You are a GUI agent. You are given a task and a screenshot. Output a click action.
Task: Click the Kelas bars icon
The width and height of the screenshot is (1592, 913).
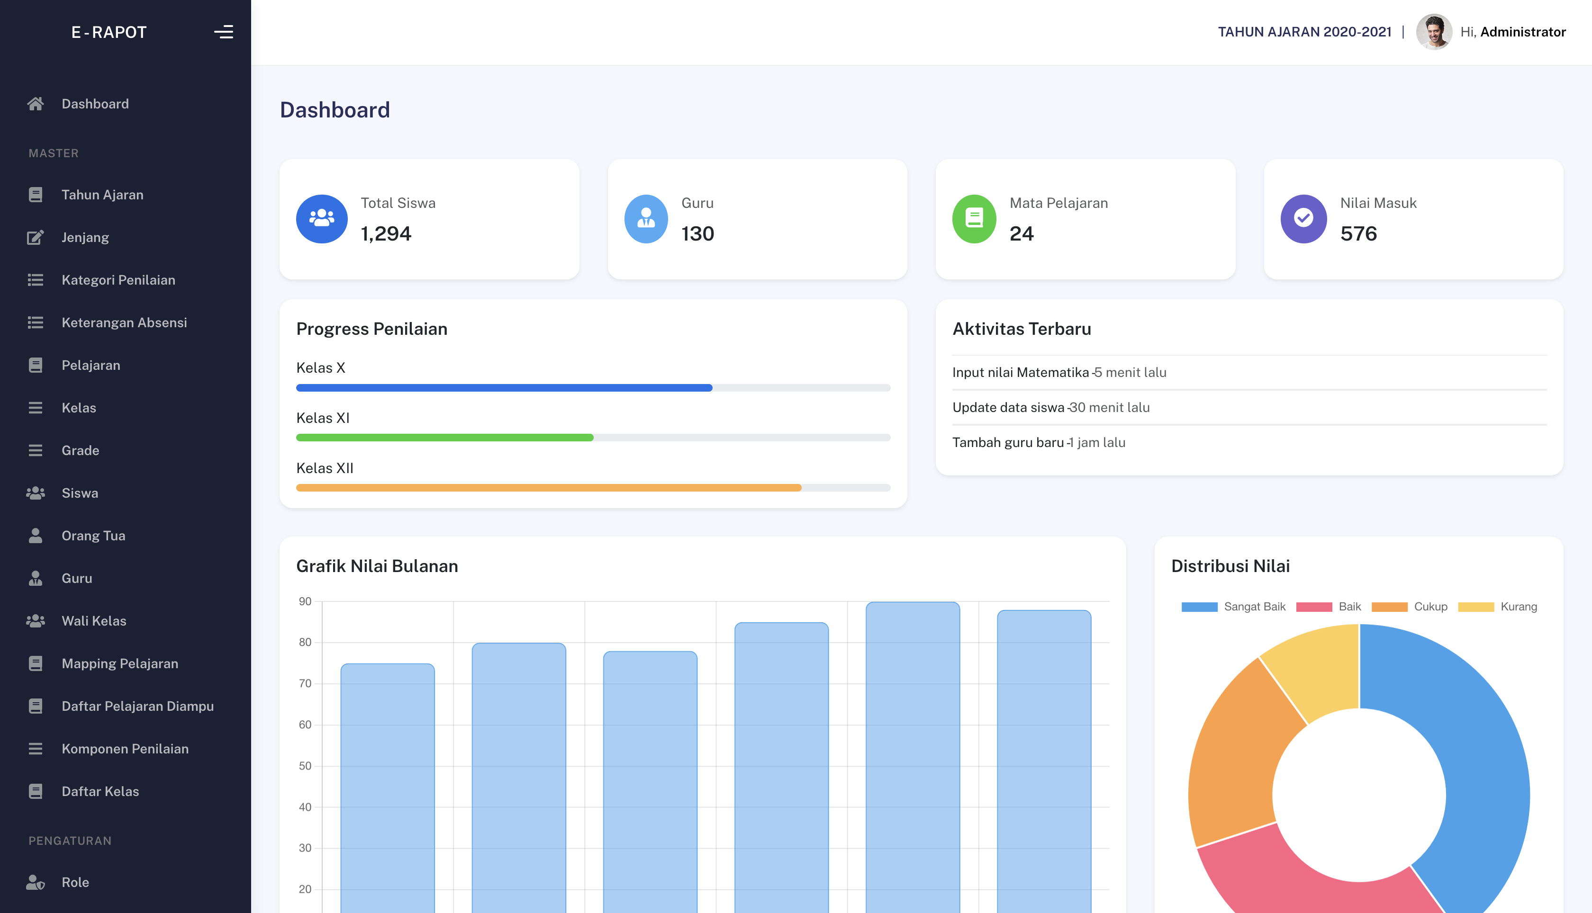pyautogui.click(x=36, y=408)
